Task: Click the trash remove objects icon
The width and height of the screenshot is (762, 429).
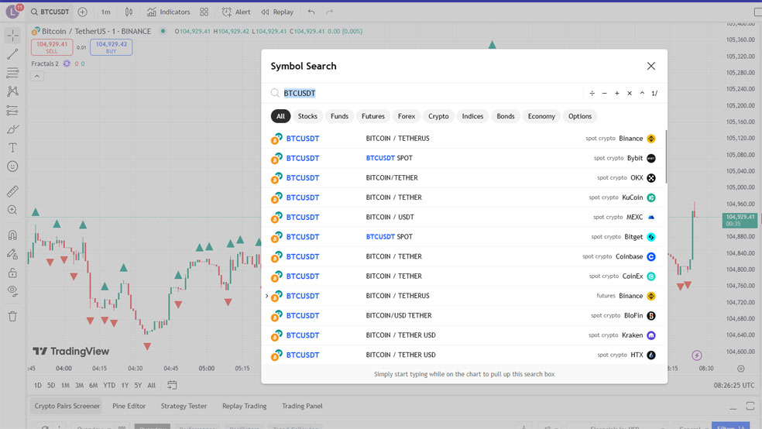Action: tap(12, 316)
